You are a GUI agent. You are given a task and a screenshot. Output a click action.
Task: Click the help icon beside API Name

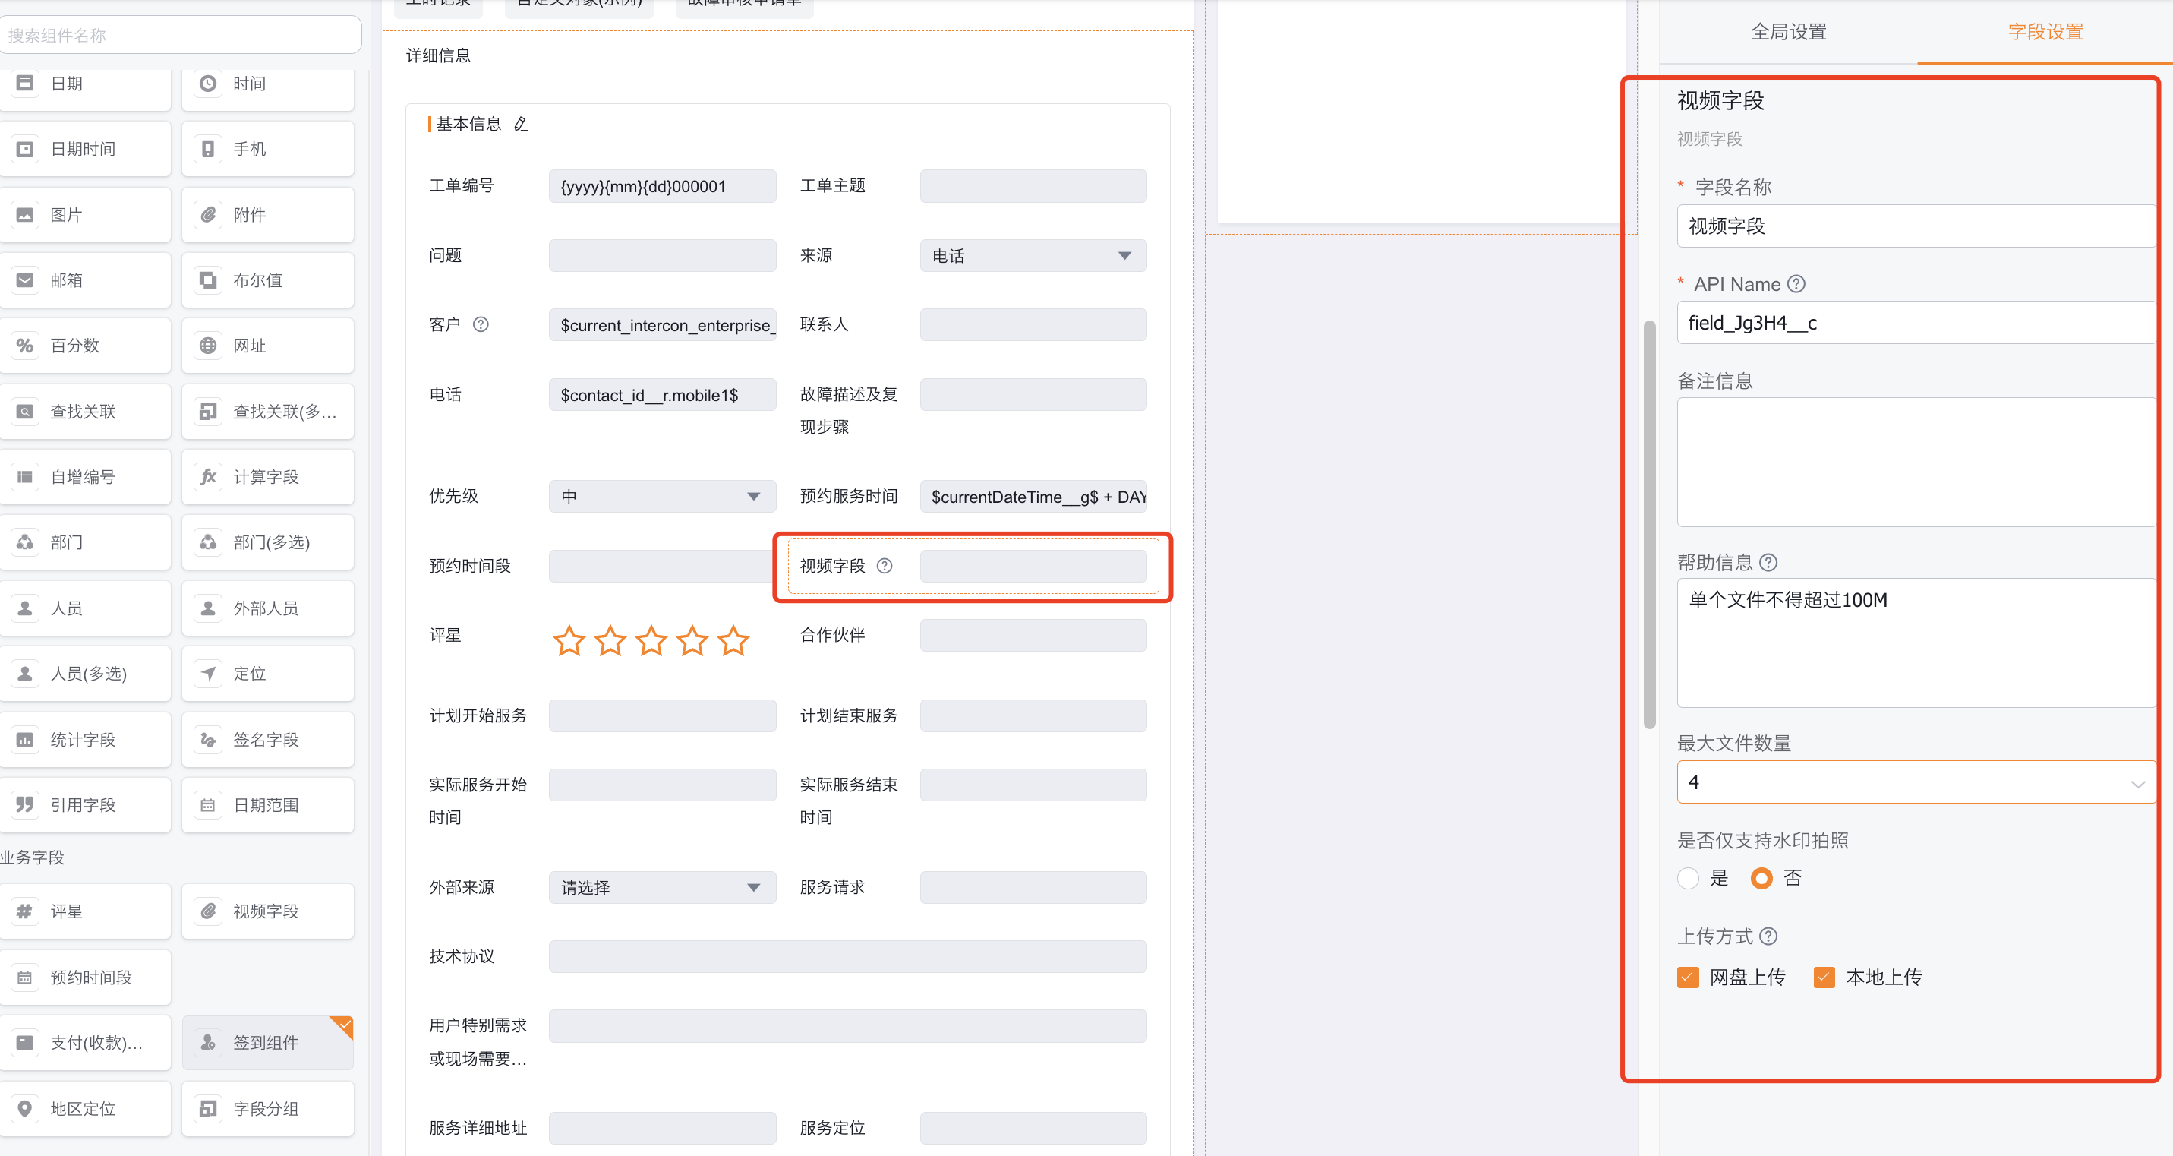(1796, 284)
